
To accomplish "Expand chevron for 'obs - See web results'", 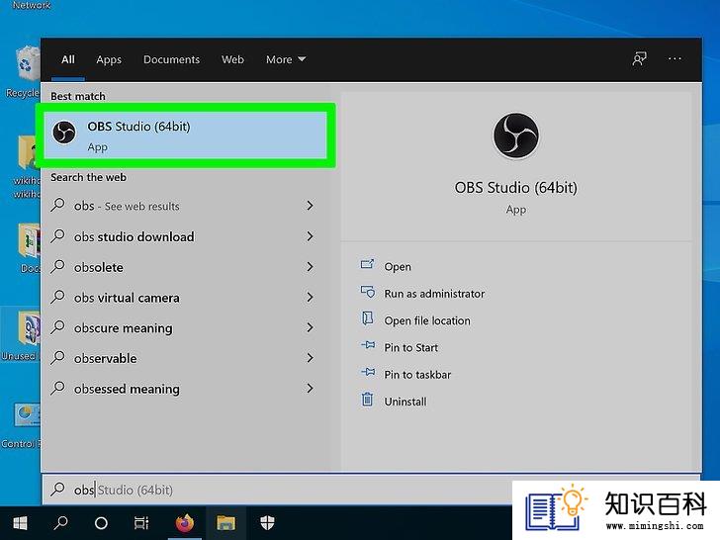I will [310, 206].
